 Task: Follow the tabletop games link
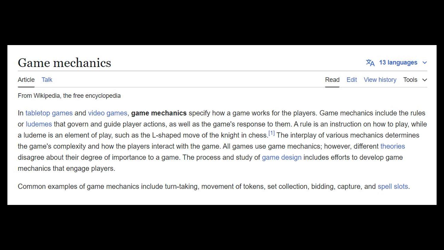(49, 113)
